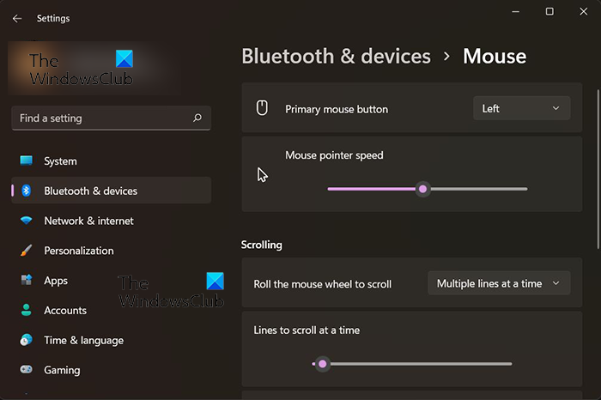Click the Gaming controller icon

[x=27, y=370]
